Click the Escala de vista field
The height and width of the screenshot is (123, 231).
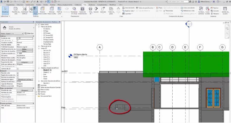(x=25, y=38)
